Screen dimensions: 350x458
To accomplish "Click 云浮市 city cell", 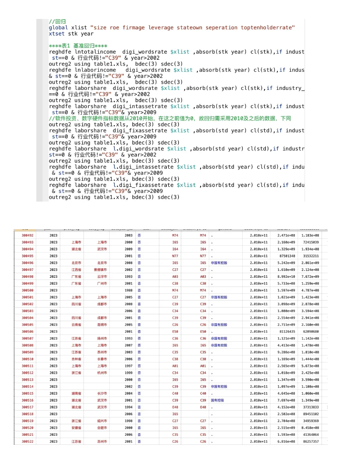I will coord(102,277).
